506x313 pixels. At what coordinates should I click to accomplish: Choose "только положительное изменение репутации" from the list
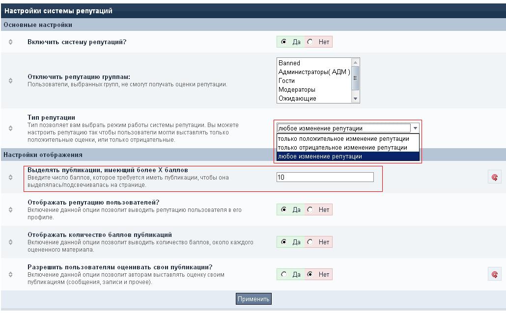click(343, 139)
